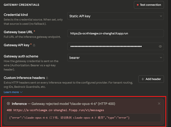
Task: Click the Add header button
Action: [151, 79]
